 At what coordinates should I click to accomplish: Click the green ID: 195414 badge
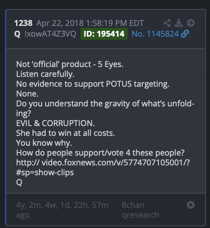[104, 34]
